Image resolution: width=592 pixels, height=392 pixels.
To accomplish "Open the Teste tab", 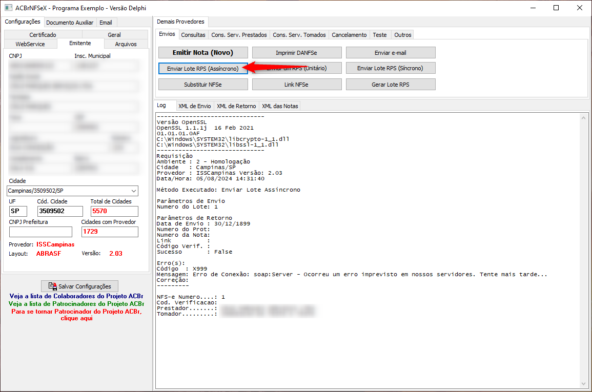I will click(x=379, y=35).
